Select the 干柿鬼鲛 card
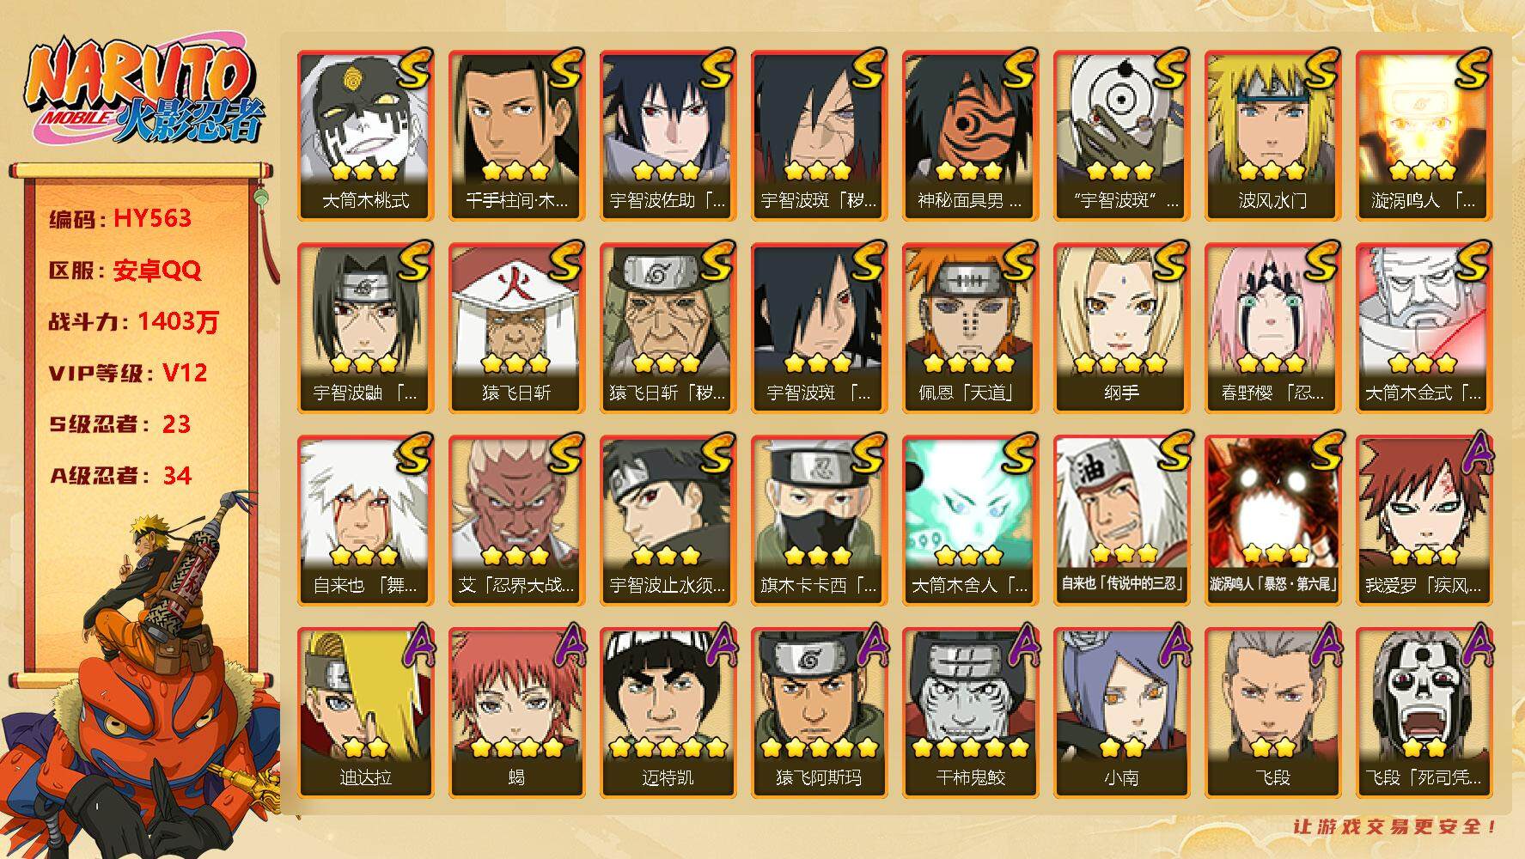Viewport: 1525px width, 859px height. click(970, 713)
